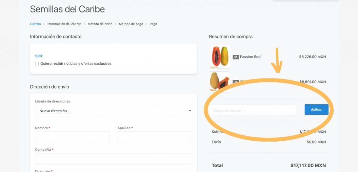Screen dimensions: 358x172
Task: Click the Salir link
Action: (39, 56)
